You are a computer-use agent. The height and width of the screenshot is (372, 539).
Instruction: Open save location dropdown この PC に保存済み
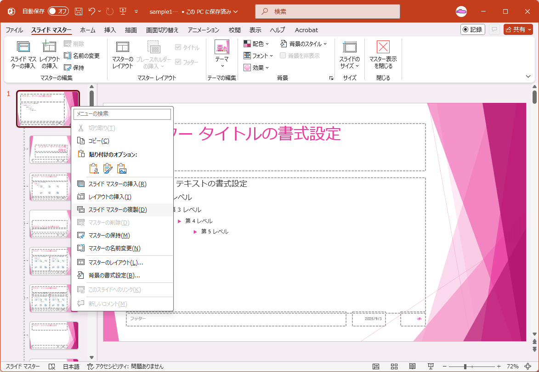(x=212, y=11)
